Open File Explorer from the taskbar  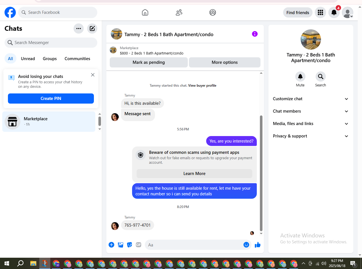point(33,263)
